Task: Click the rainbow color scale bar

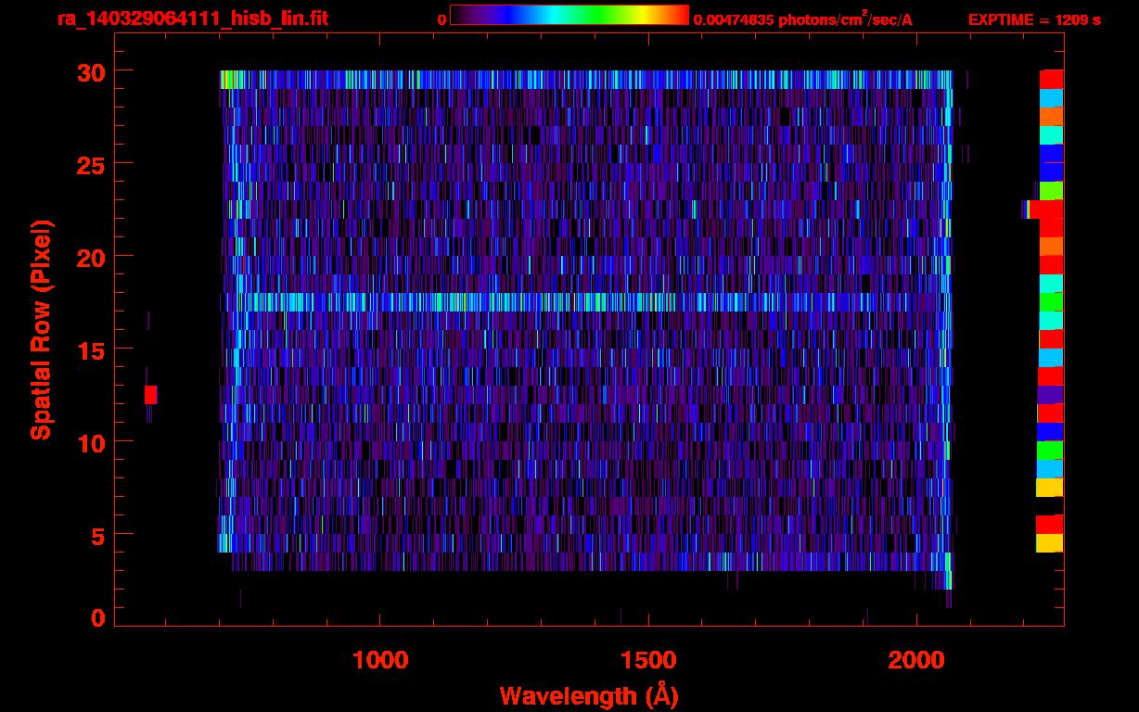Action: click(x=569, y=16)
